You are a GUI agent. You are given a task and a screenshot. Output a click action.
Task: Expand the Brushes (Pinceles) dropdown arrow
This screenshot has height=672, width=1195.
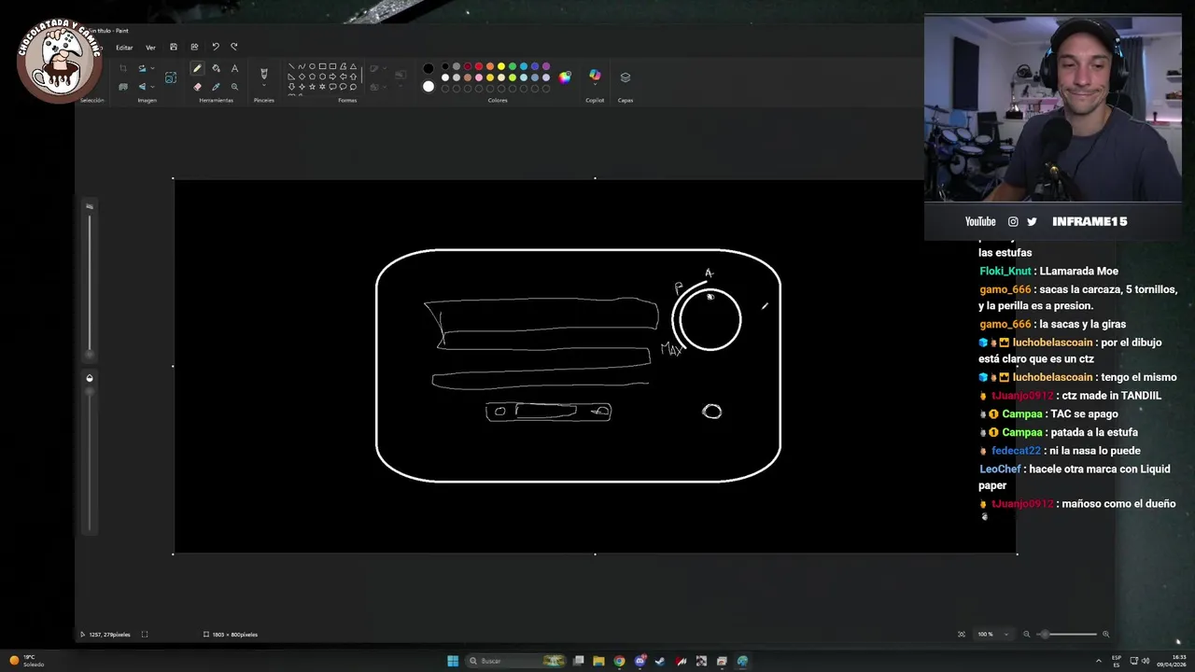click(x=264, y=85)
